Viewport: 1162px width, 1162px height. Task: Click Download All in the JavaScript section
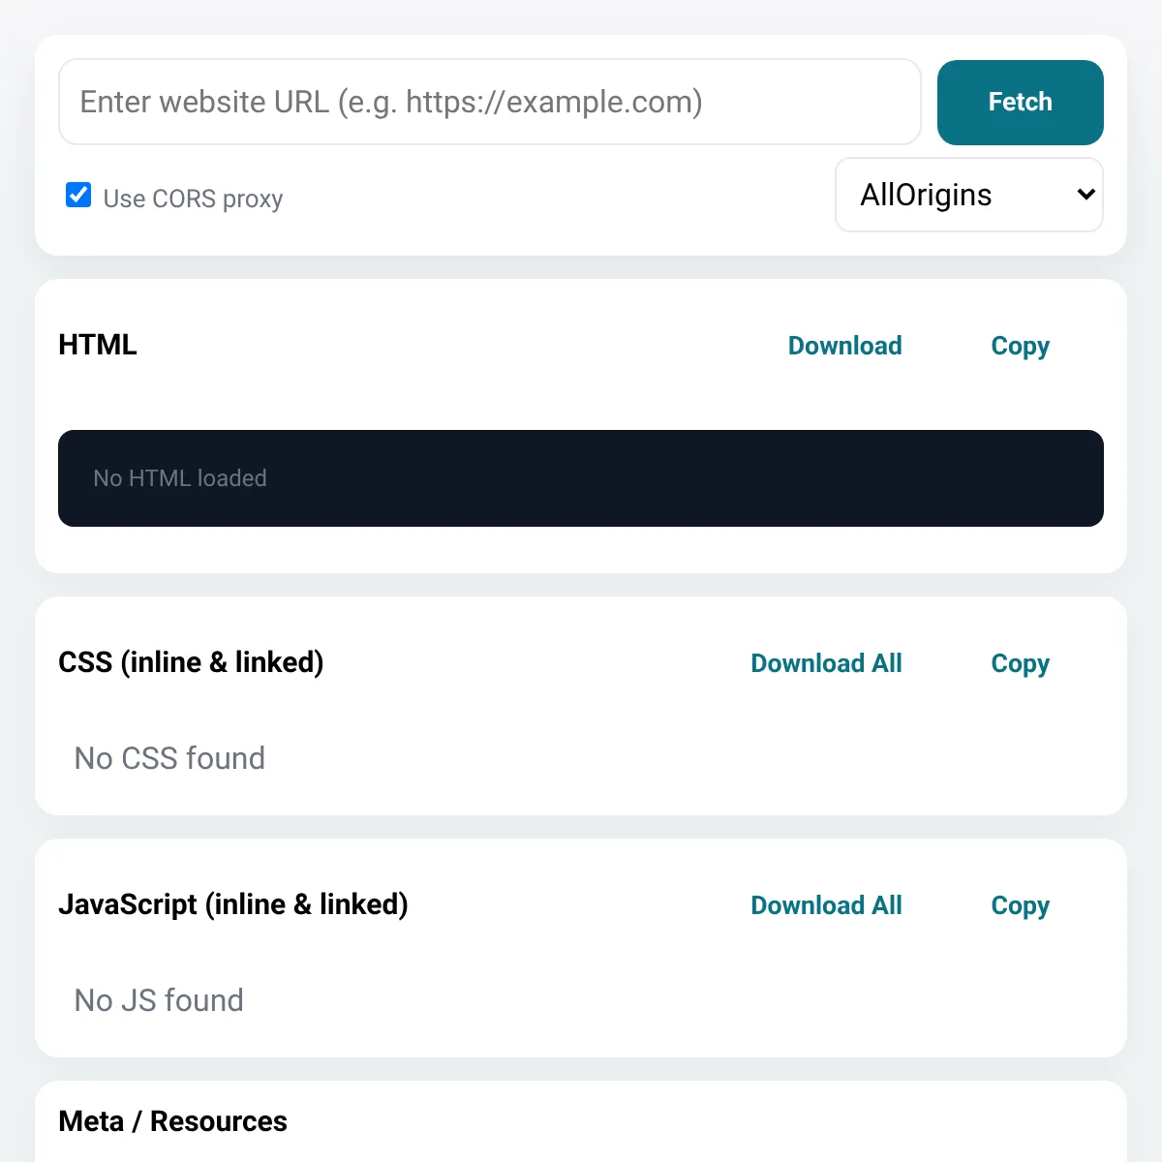[826, 905]
